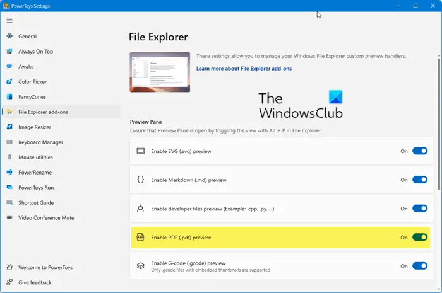Viewport: 442px width, 293px height.
Task: Maximize the PowerToys Settings window
Action: click(415, 6)
